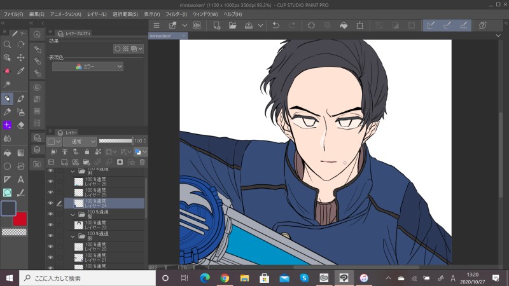Collapse the 服 layer folder
Screen dimensions: 509x286
pyautogui.click(x=73, y=236)
